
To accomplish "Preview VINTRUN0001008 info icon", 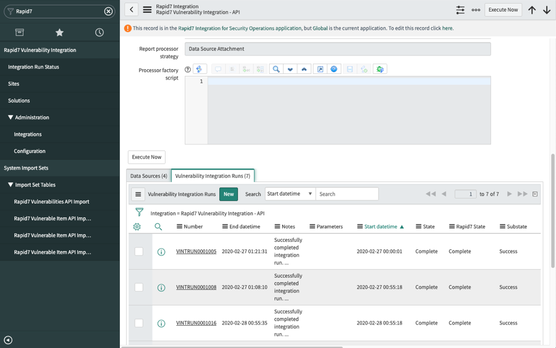I will (161, 288).
